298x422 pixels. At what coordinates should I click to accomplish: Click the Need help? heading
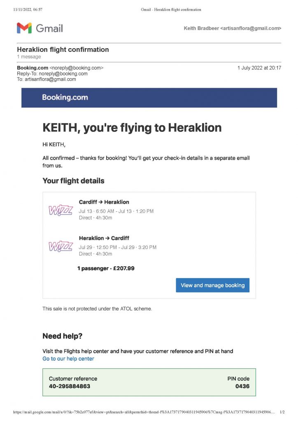click(x=63, y=336)
